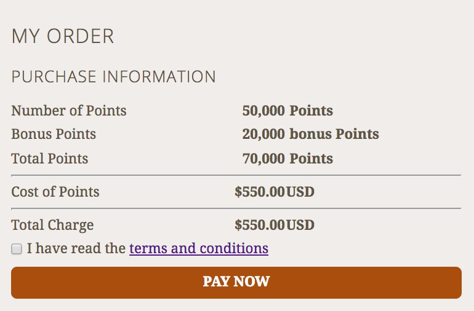Select the Total Points label
474x311 pixels.
pyautogui.click(x=50, y=158)
